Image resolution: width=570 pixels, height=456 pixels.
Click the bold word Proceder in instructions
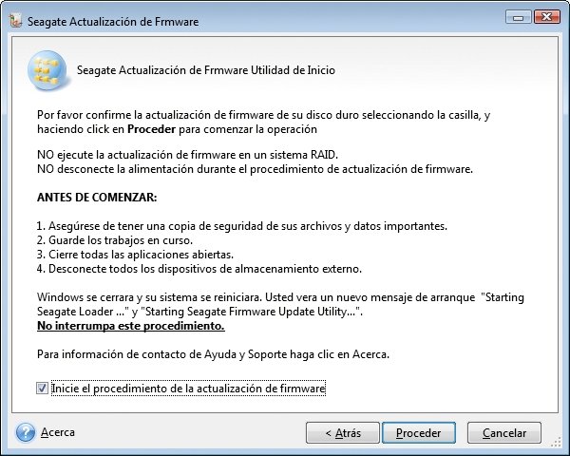coord(152,129)
